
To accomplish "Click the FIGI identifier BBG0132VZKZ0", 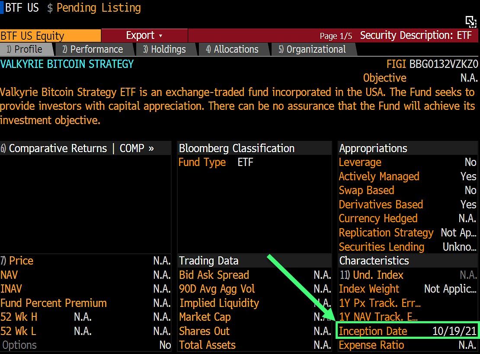I will point(443,64).
